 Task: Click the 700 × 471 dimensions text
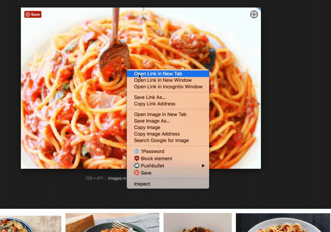click(94, 178)
